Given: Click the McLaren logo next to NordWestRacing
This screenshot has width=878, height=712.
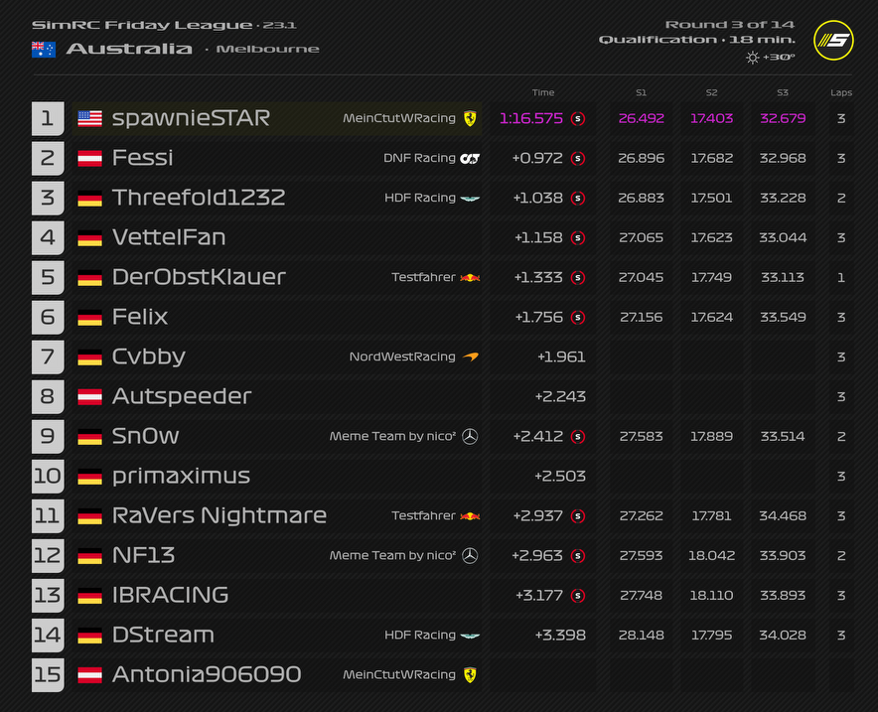Looking at the screenshot, I should pyautogui.click(x=470, y=356).
